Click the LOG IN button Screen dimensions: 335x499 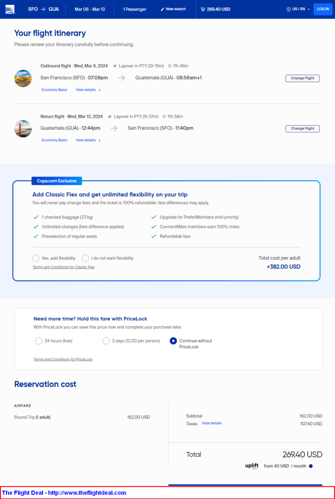tap(322, 9)
